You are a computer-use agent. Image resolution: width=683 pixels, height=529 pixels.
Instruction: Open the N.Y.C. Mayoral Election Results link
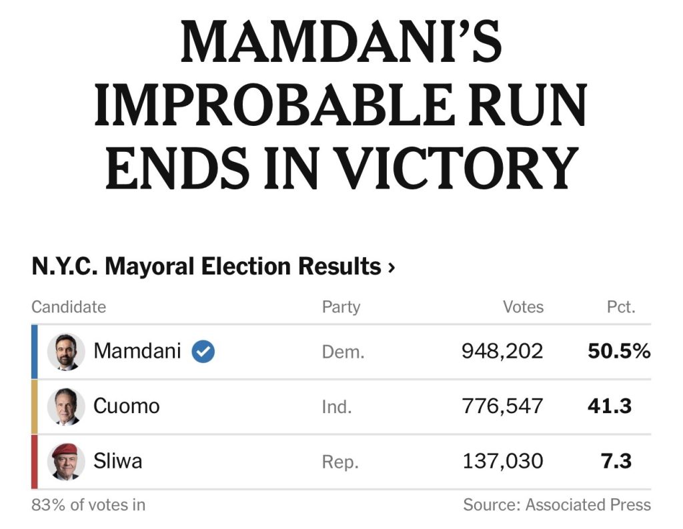[x=206, y=267]
